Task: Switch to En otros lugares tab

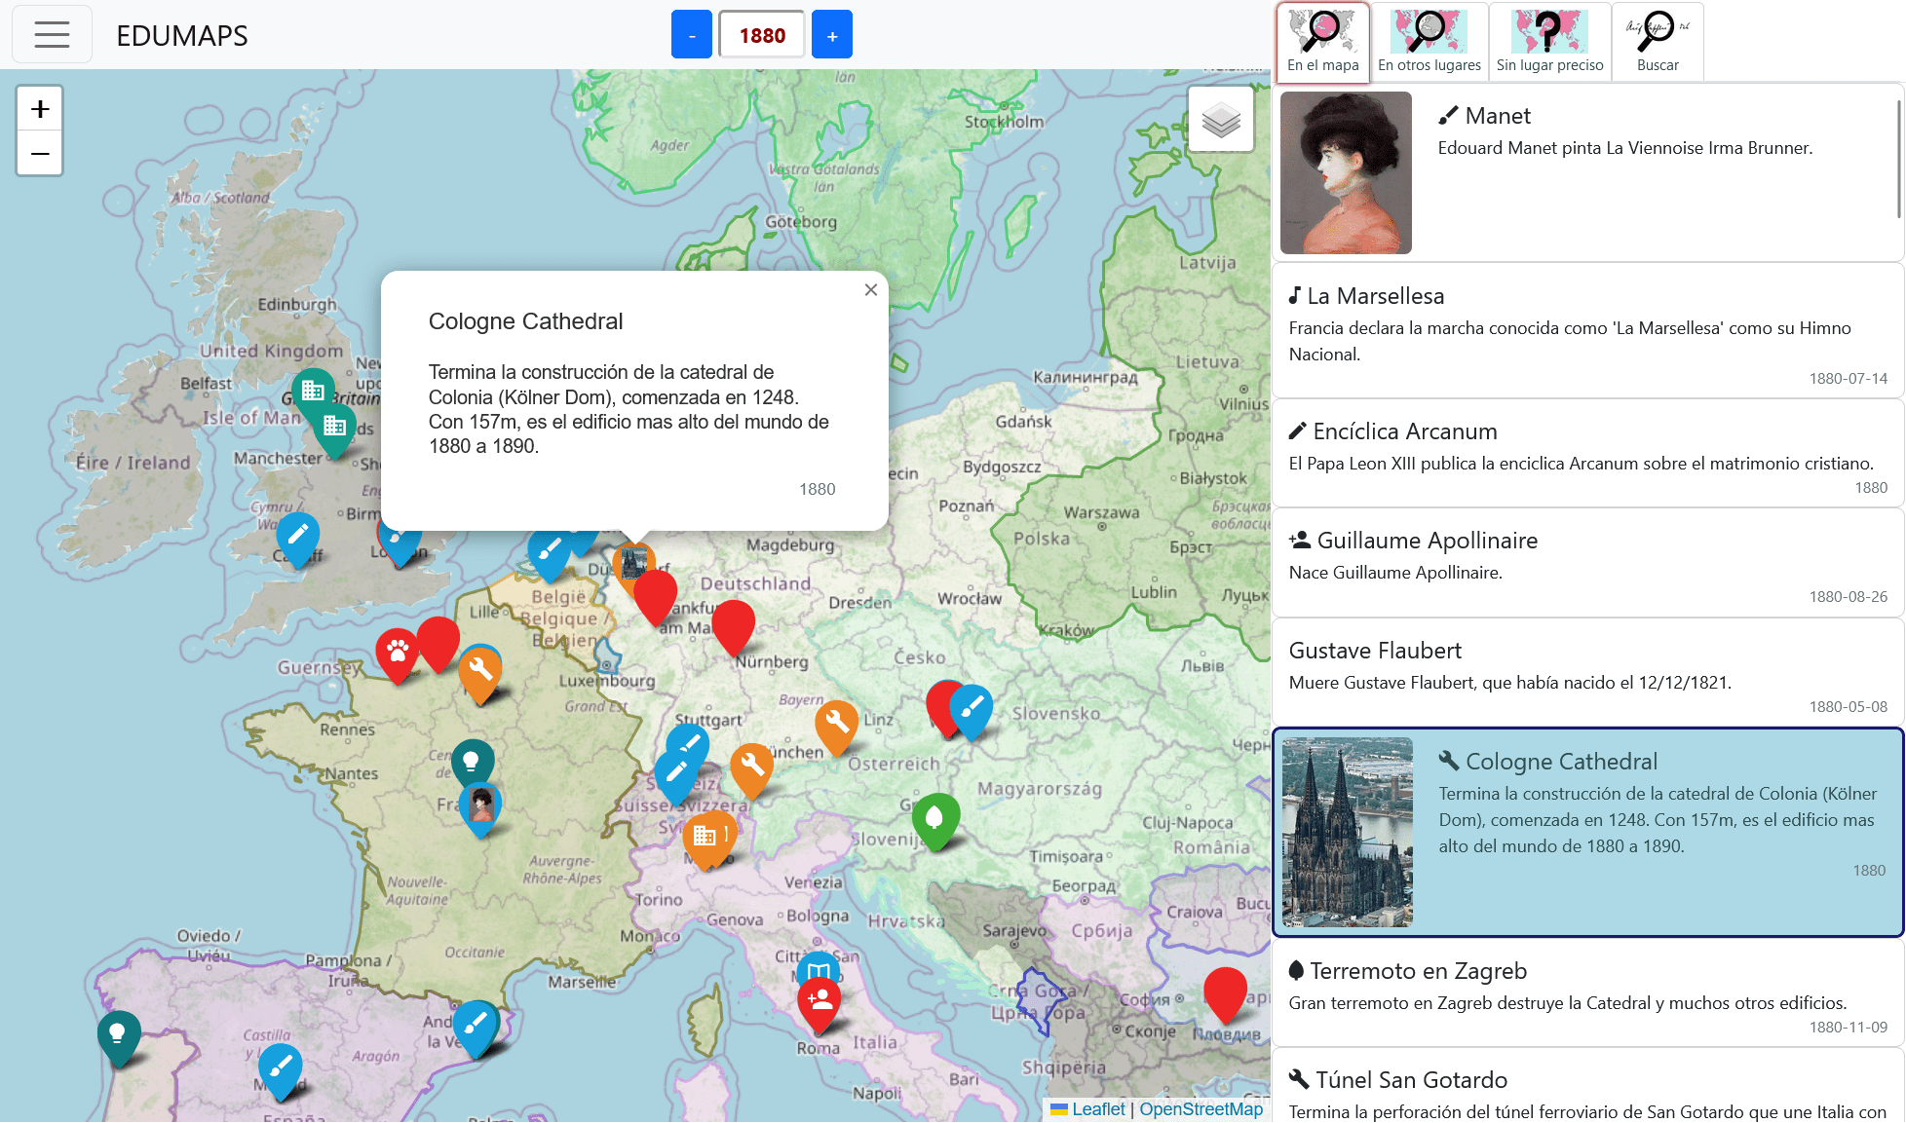Action: pos(1429,42)
